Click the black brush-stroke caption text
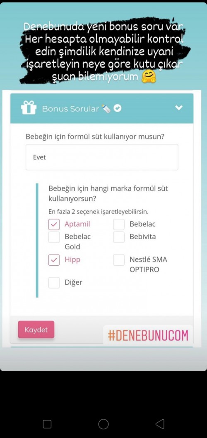 point(103,51)
